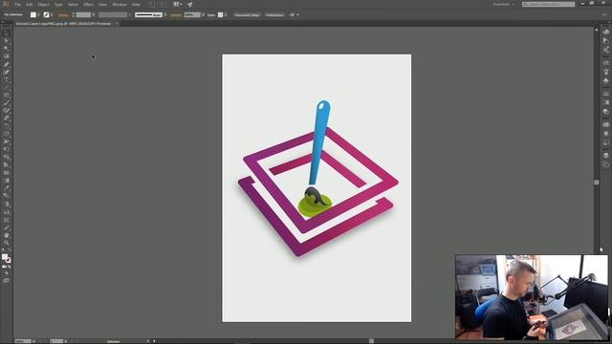Select the Line Segment tool

pyautogui.click(x=7, y=88)
